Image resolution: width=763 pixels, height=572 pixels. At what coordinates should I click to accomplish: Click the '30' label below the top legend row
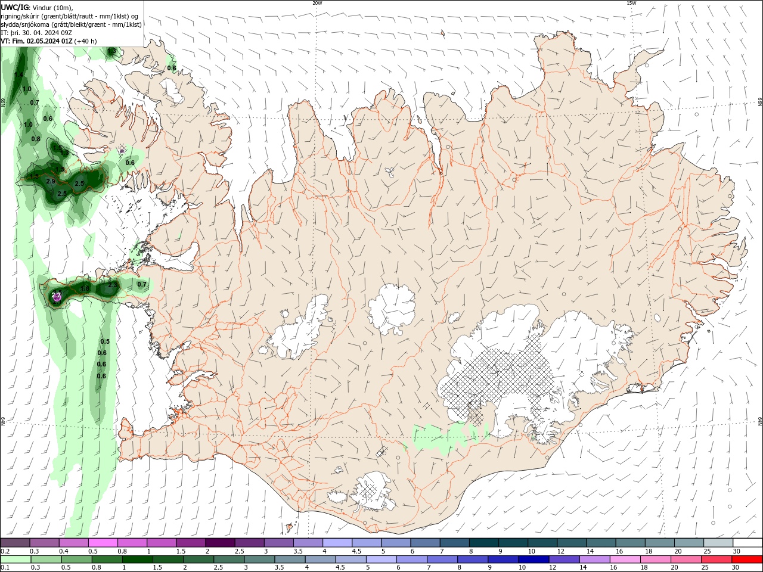pos(737,551)
